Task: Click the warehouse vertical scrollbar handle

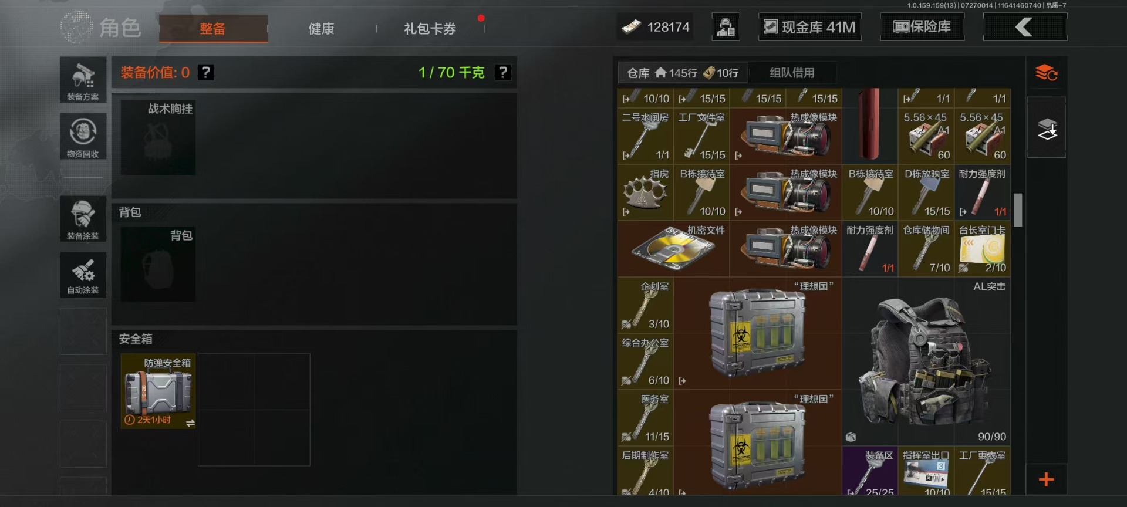Action: click(1018, 210)
